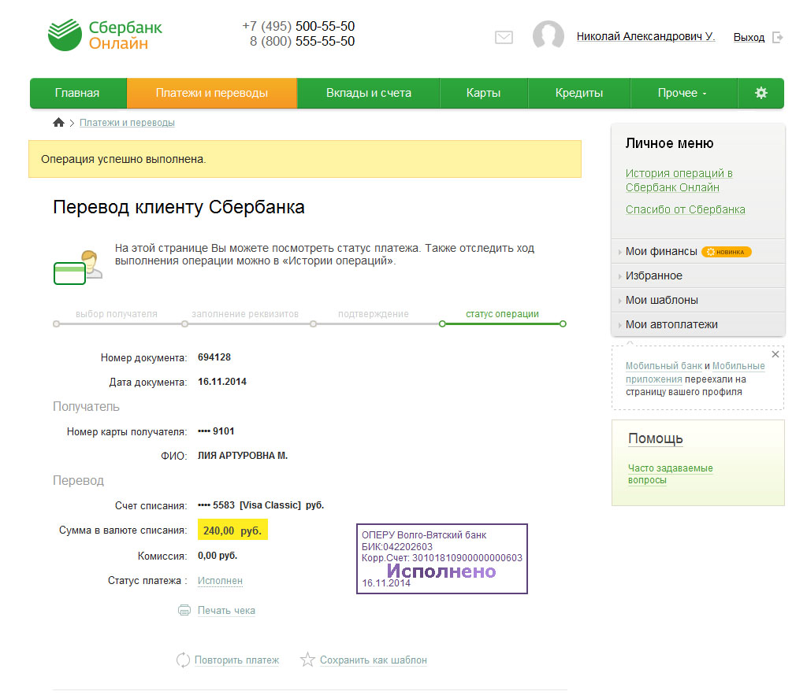Click the commission value 0,00 руб.

(218, 556)
